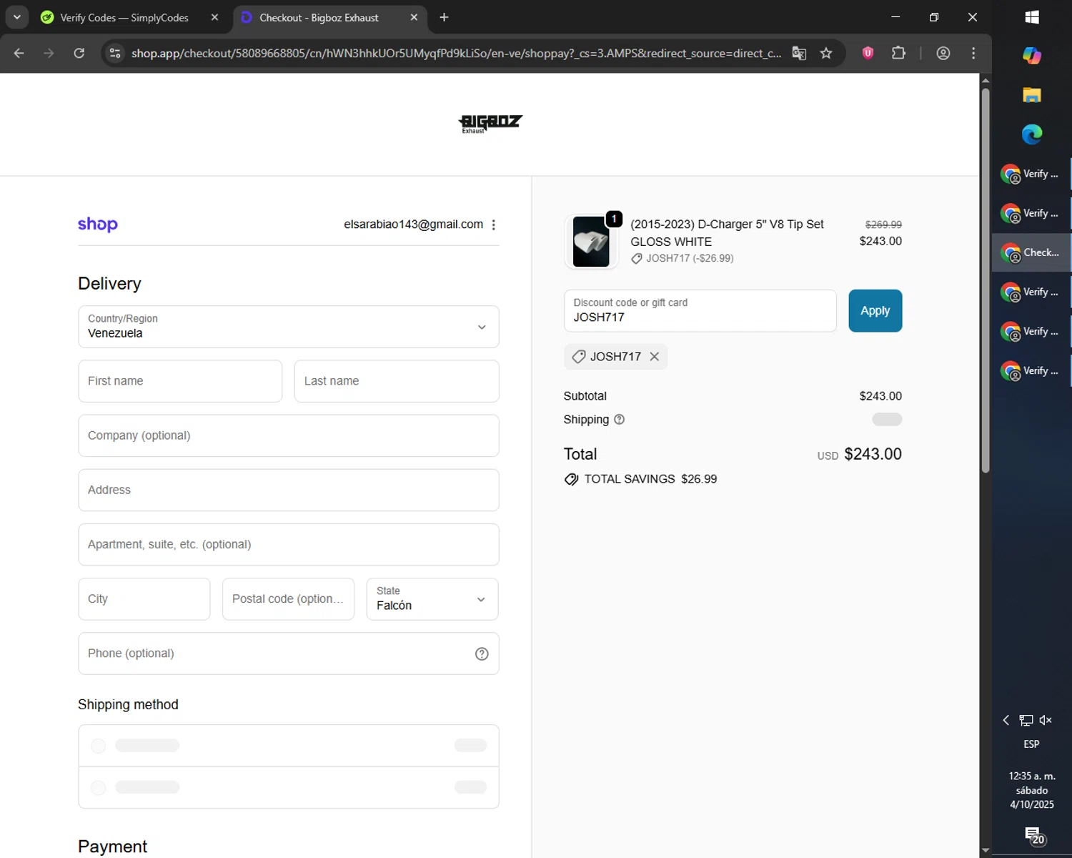Open the taskbar clock and date

coord(1032,790)
